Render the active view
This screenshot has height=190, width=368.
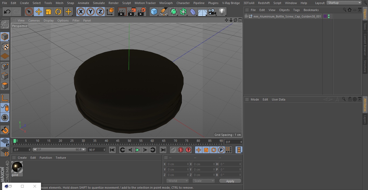(x=122, y=12)
